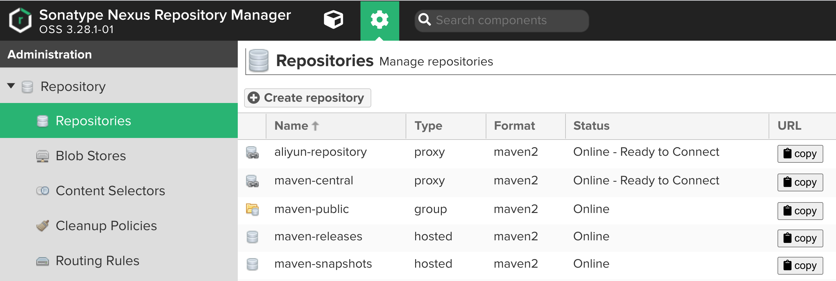The width and height of the screenshot is (836, 281).
Task: Click aliyun-repository's Online - Ready to Connect status
Action: point(646,152)
